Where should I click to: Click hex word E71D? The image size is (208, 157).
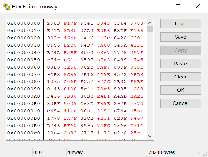pyautogui.click(x=54, y=31)
